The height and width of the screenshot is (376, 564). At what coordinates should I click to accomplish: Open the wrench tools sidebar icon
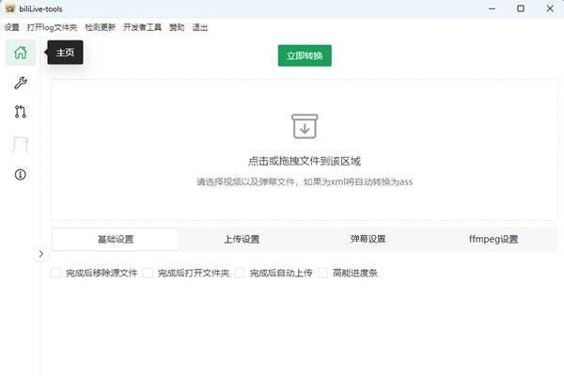tap(21, 83)
